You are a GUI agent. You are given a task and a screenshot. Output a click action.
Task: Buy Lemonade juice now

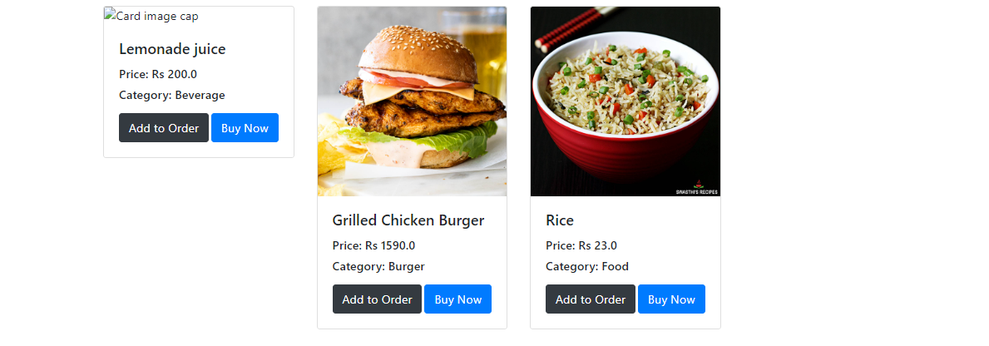[245, 128]
